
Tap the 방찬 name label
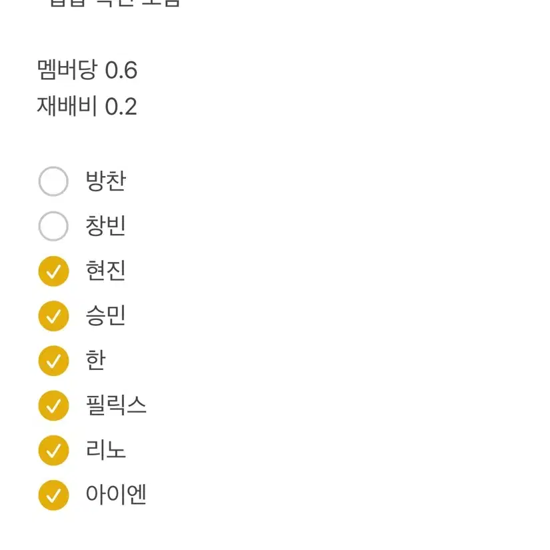(105, 181)
